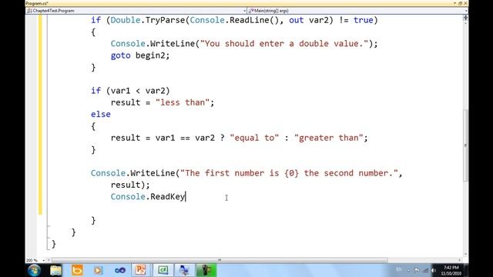Image resolution: width=493 pixels, height=277 pixels.
Task: Select the Program.cs document tab
Action: point(36,3)
